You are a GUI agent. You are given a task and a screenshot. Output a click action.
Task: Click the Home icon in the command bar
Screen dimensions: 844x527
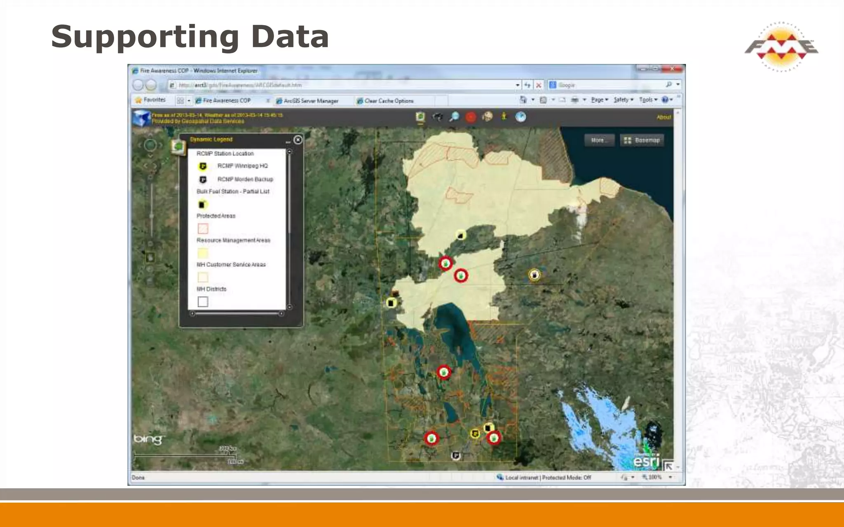[523, 100]
